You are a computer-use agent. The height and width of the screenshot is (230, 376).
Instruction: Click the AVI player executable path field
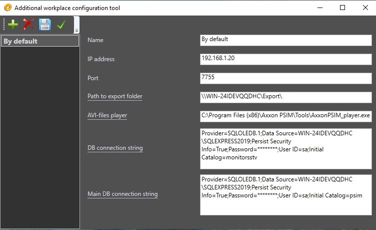pyautogui.click(x=285, y=116)
